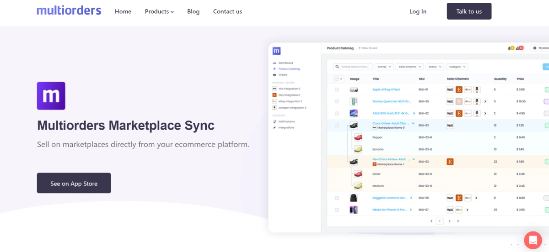Click the See on App Store button
This screenshot has height=252, width=549.
click(74, 183)
